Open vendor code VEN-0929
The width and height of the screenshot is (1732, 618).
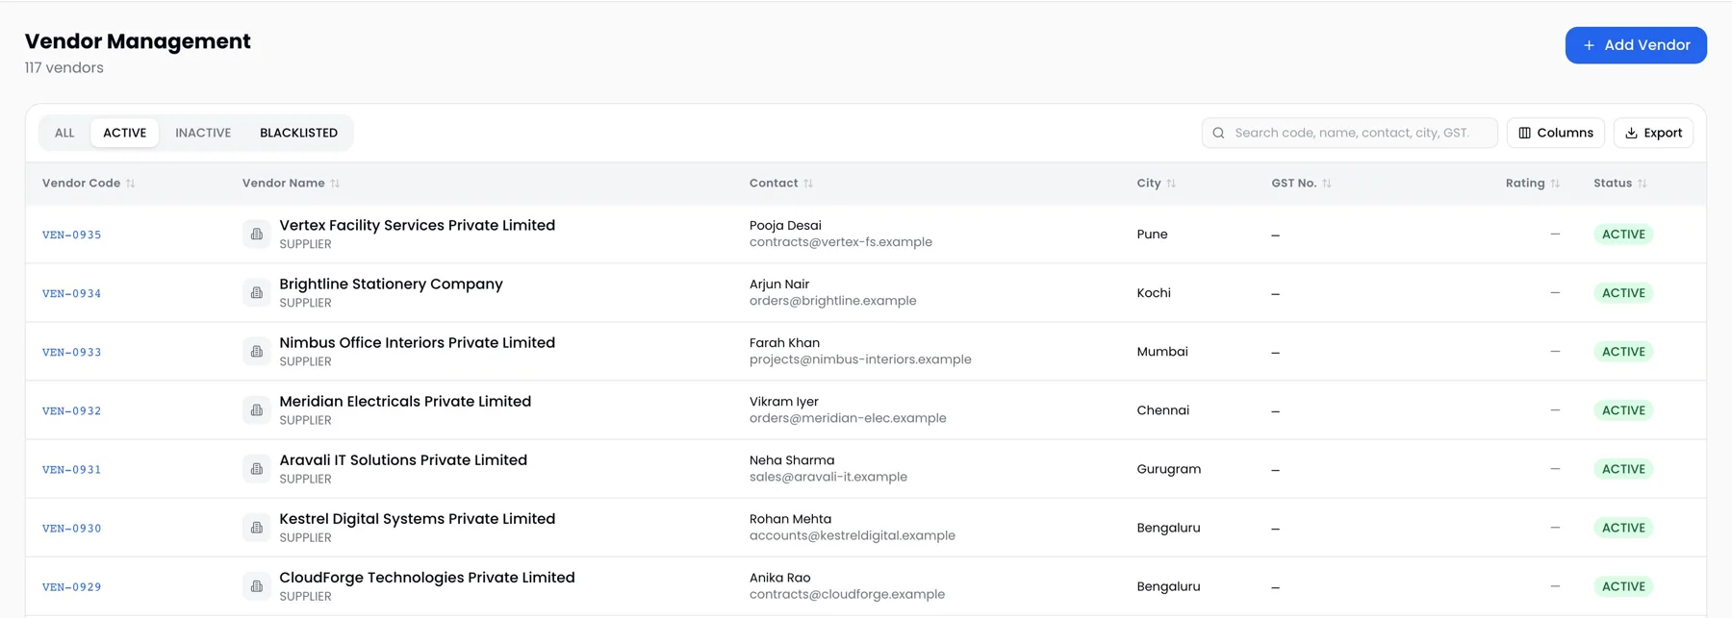[71, 586]
